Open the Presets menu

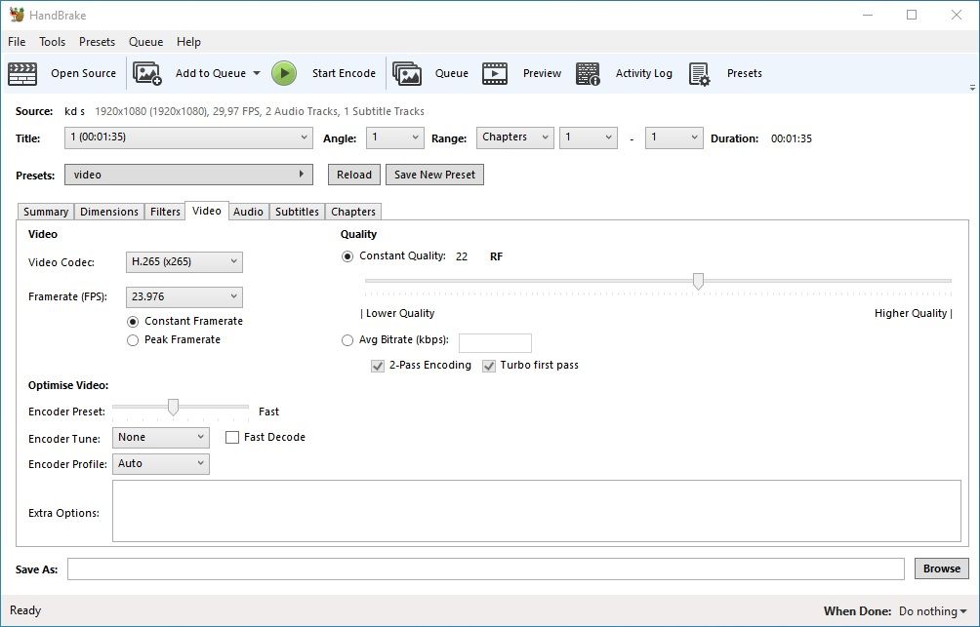(97, 42)
